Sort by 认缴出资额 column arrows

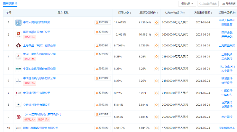[x=184, y=13]
